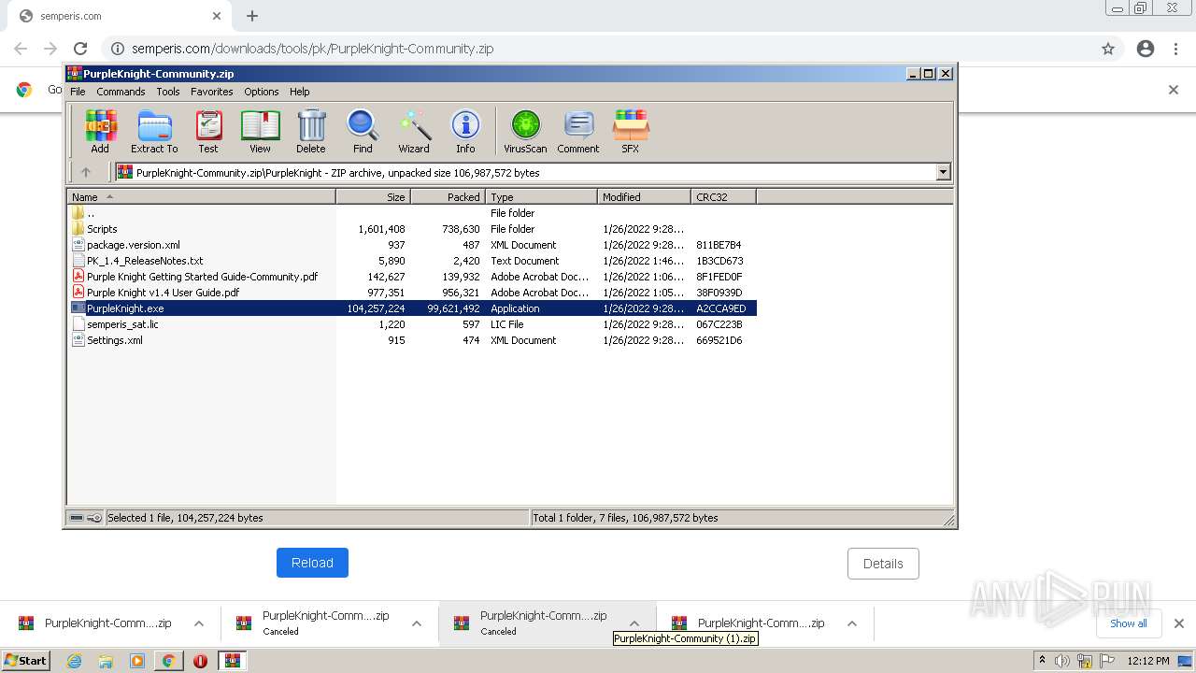Screen dimensions: 1196x673
Task: Click the Find magnifier icon
Action: 363,131
